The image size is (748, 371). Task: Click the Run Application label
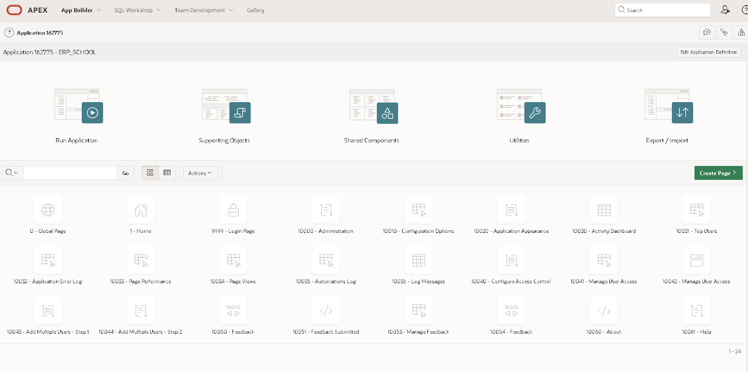[x=77, y=140]
